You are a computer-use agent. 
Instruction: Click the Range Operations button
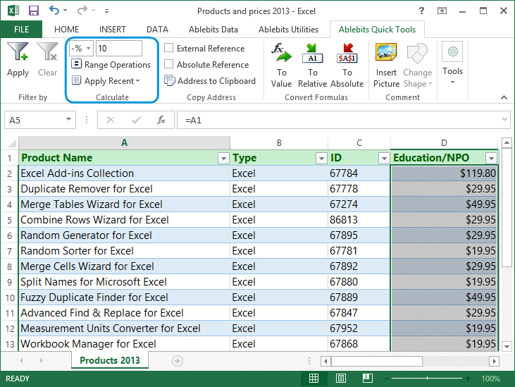111,65
